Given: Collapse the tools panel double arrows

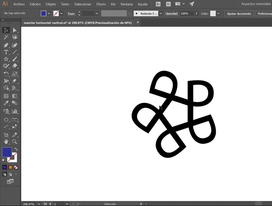Looking at the screenshot, I should pos(3,20).
